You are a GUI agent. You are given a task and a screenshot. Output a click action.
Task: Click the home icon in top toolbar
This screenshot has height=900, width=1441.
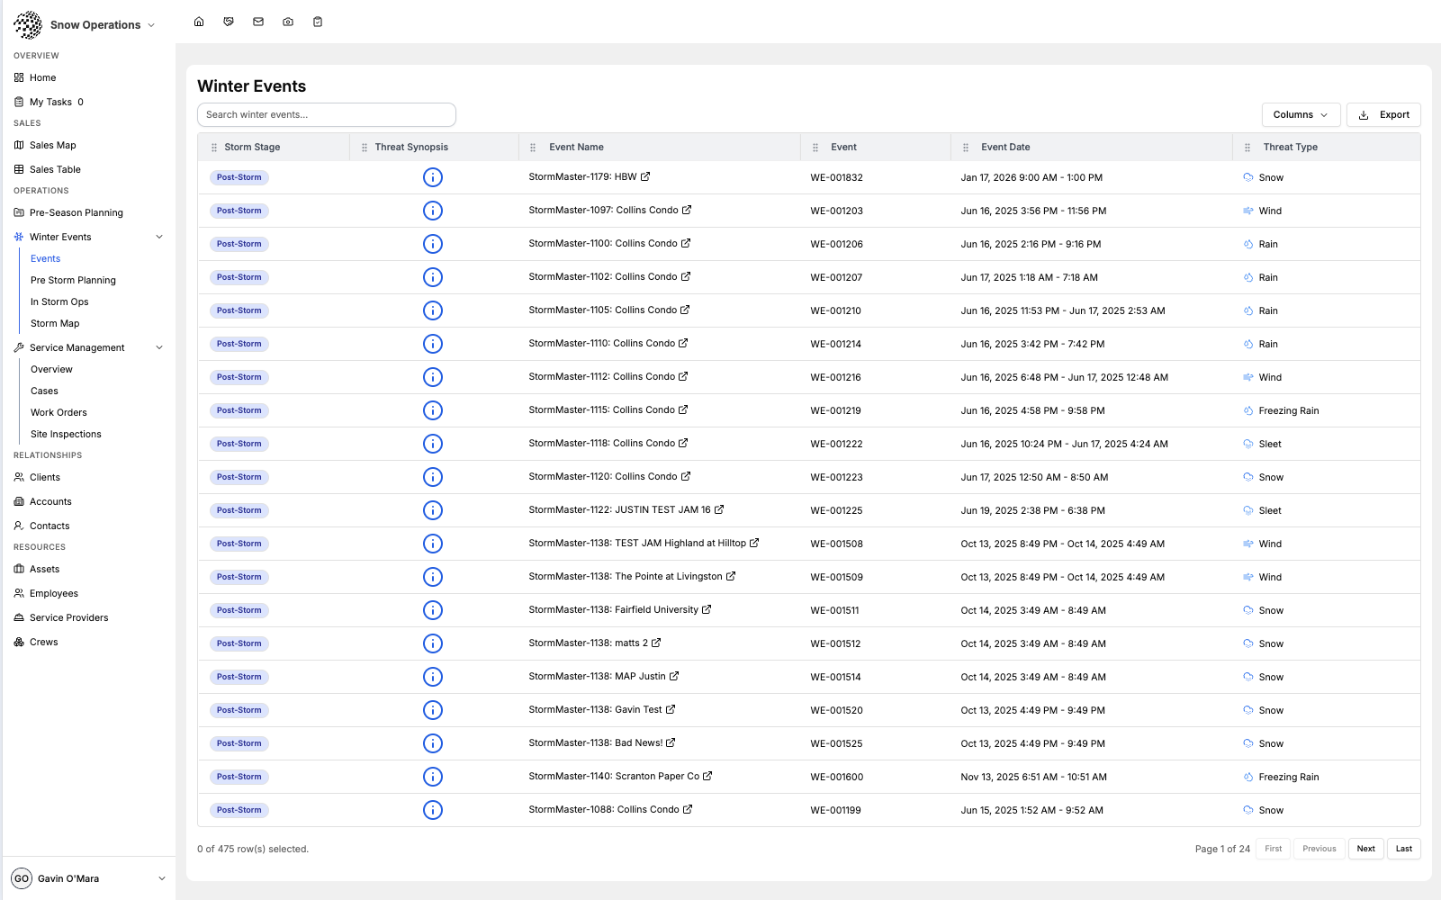tap(199, 22)
